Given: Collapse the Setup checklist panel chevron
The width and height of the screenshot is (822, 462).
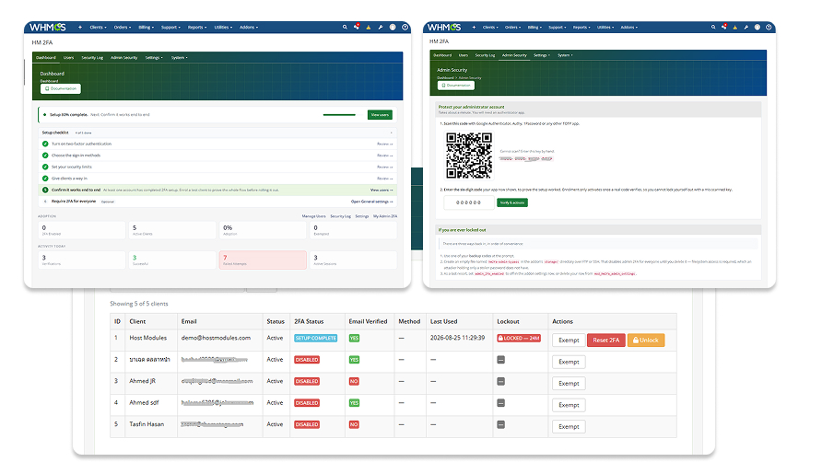Looking at the screenshot, I should click(391, 133).
